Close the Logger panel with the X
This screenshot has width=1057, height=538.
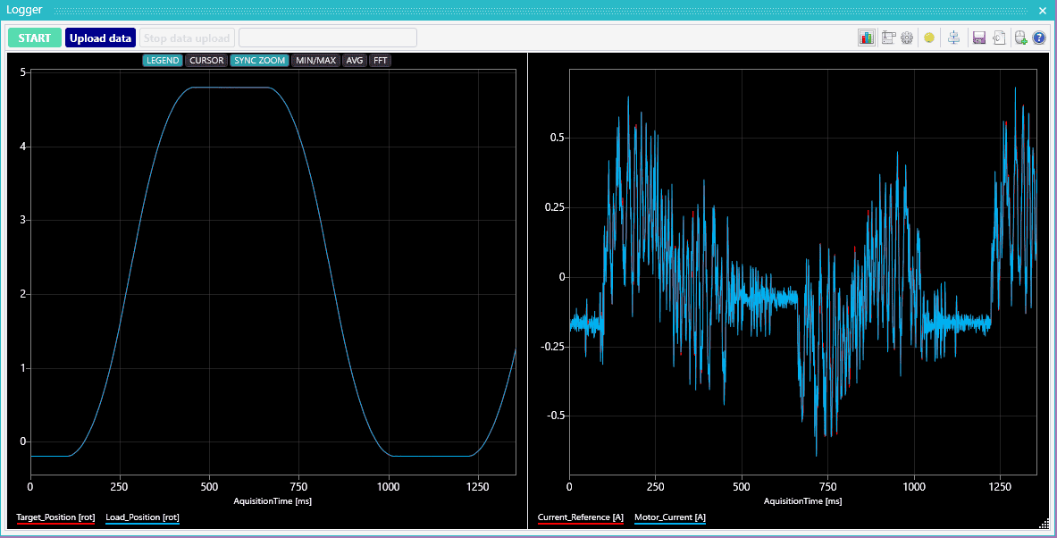point(1042,11)
